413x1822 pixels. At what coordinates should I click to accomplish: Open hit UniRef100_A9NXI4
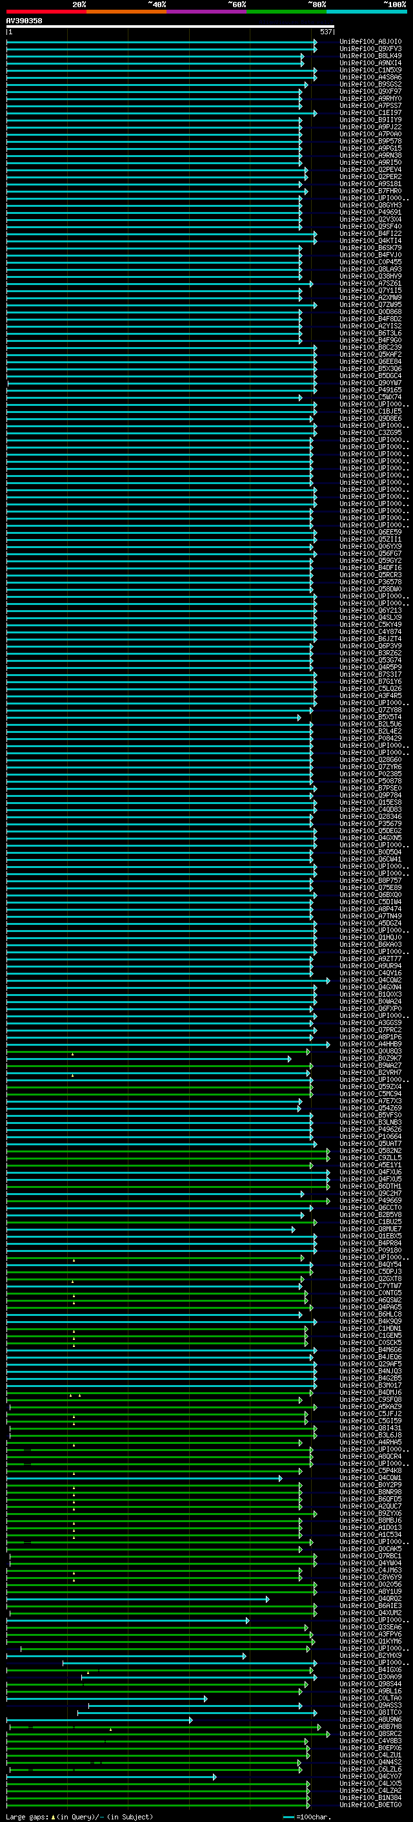tap(370, 63)
